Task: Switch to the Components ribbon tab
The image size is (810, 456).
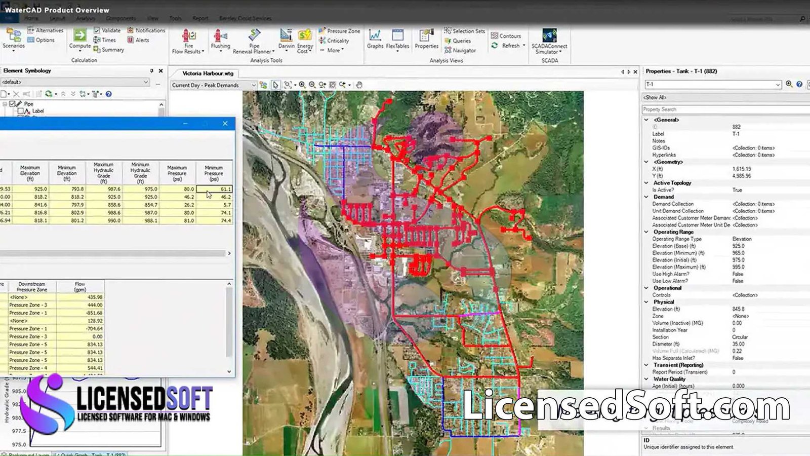Action: (120, 18)
